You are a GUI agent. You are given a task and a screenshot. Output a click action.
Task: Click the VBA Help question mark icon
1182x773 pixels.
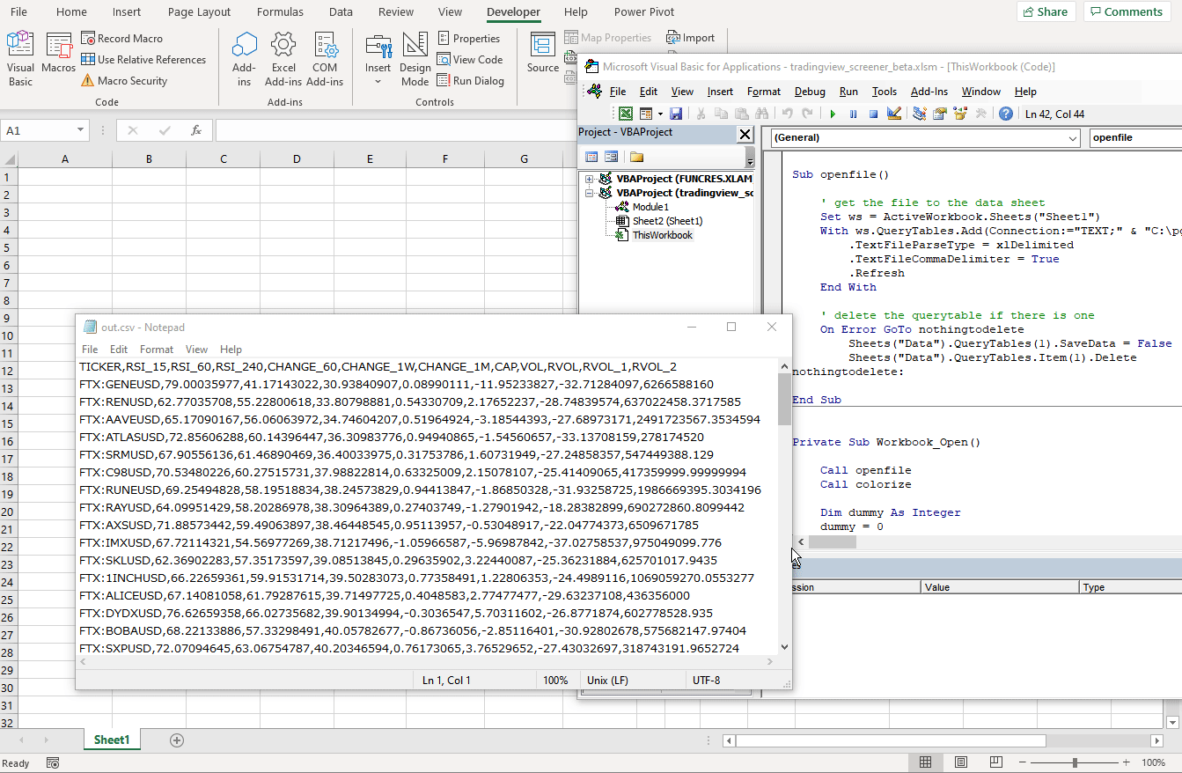pyautogui.click(x=1005, y=114)
